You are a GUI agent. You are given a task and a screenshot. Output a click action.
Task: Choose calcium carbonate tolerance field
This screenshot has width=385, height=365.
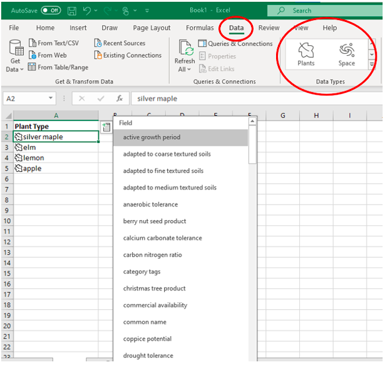point(180,238)
